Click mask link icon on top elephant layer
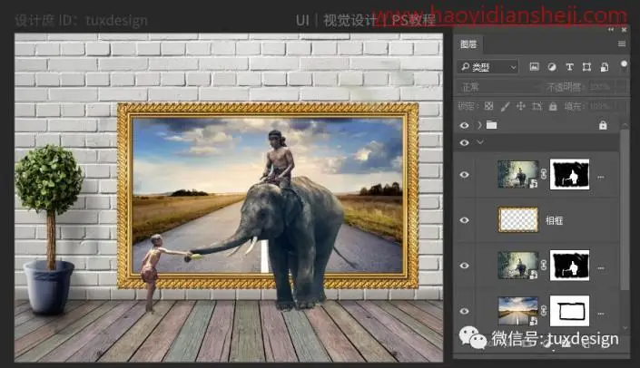Image resolution: width=640 pixels, height=368 pixels. (544, 174)
